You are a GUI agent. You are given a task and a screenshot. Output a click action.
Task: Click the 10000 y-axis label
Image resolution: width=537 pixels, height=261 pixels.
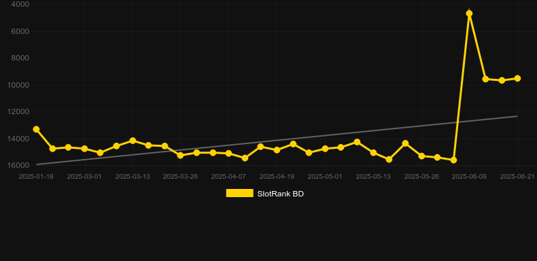tap(18, 85)
